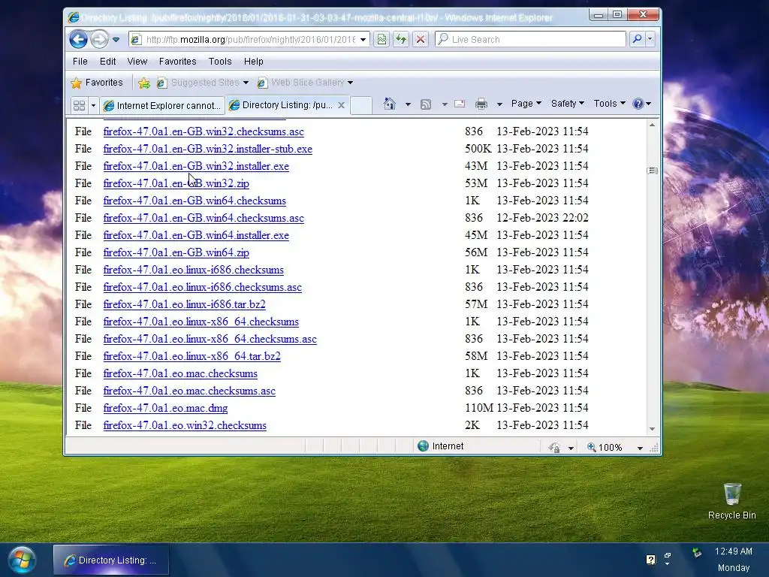This screenshot has width=769, height=577.
Task: Click the scrollbar down arrow
Action: click(x=653, y=429)
